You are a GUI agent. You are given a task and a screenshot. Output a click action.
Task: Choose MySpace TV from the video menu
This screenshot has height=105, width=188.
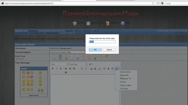click(125, 78)
